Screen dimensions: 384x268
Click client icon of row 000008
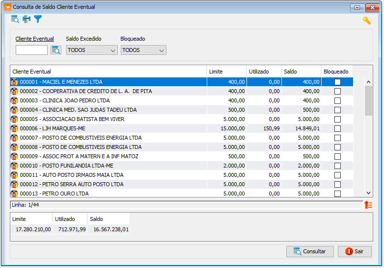click(14, 147)
